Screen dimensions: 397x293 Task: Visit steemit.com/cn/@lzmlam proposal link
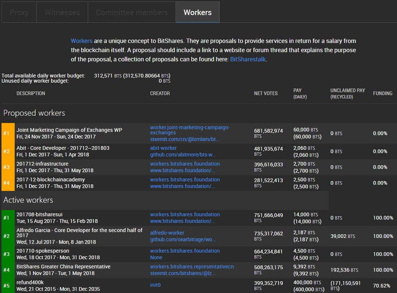(x=185, y=139)
